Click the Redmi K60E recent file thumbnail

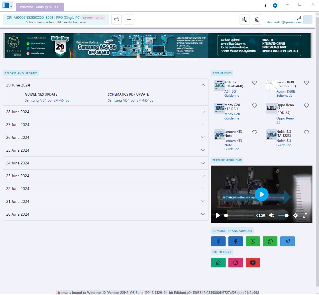(272, 85)
